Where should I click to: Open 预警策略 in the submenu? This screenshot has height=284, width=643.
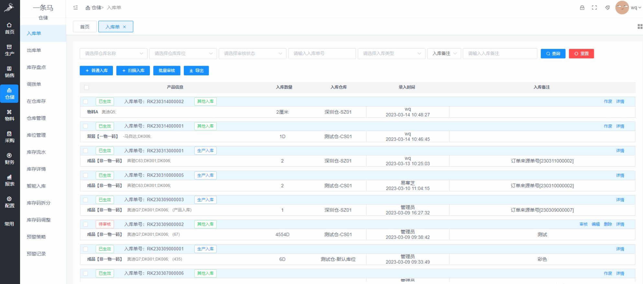(36, 237)
